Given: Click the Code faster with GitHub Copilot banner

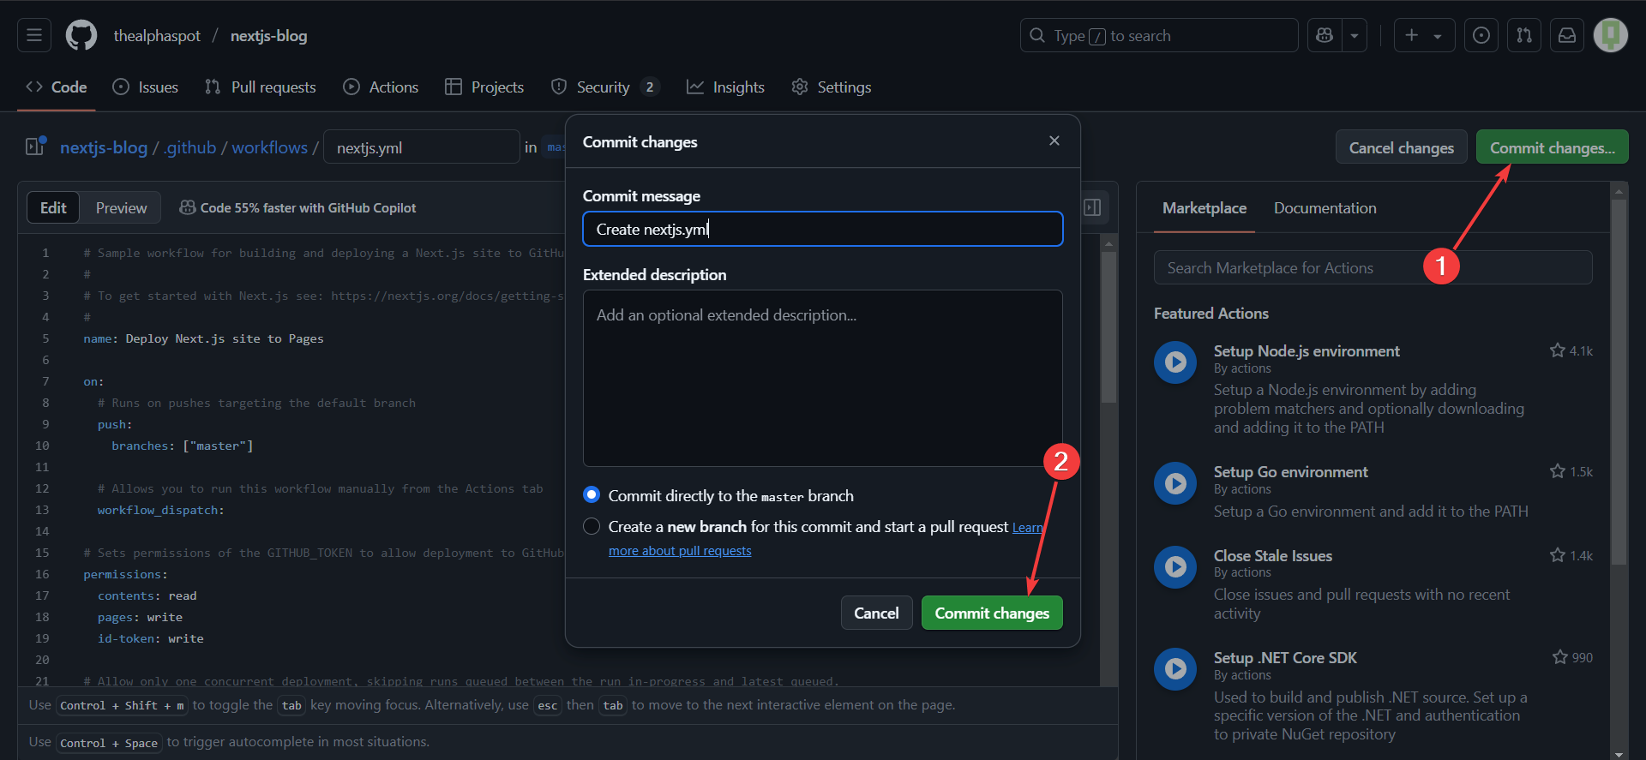Looking at the screenshot, I should [x=297, y=207].
